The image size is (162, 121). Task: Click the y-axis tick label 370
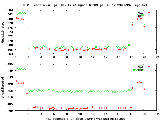pos(10,41)
